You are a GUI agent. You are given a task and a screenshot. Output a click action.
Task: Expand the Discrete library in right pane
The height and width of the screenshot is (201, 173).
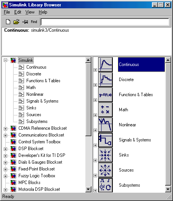coord(95,85)
